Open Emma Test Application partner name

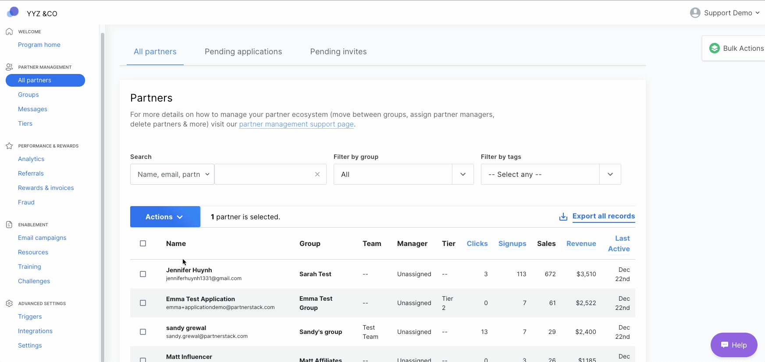point(200,299)
